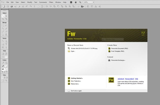Click the New document toolbar icon

click(x=4, y=6)
